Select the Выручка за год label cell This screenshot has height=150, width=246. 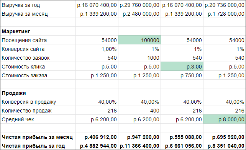click(x=38, y=5)
